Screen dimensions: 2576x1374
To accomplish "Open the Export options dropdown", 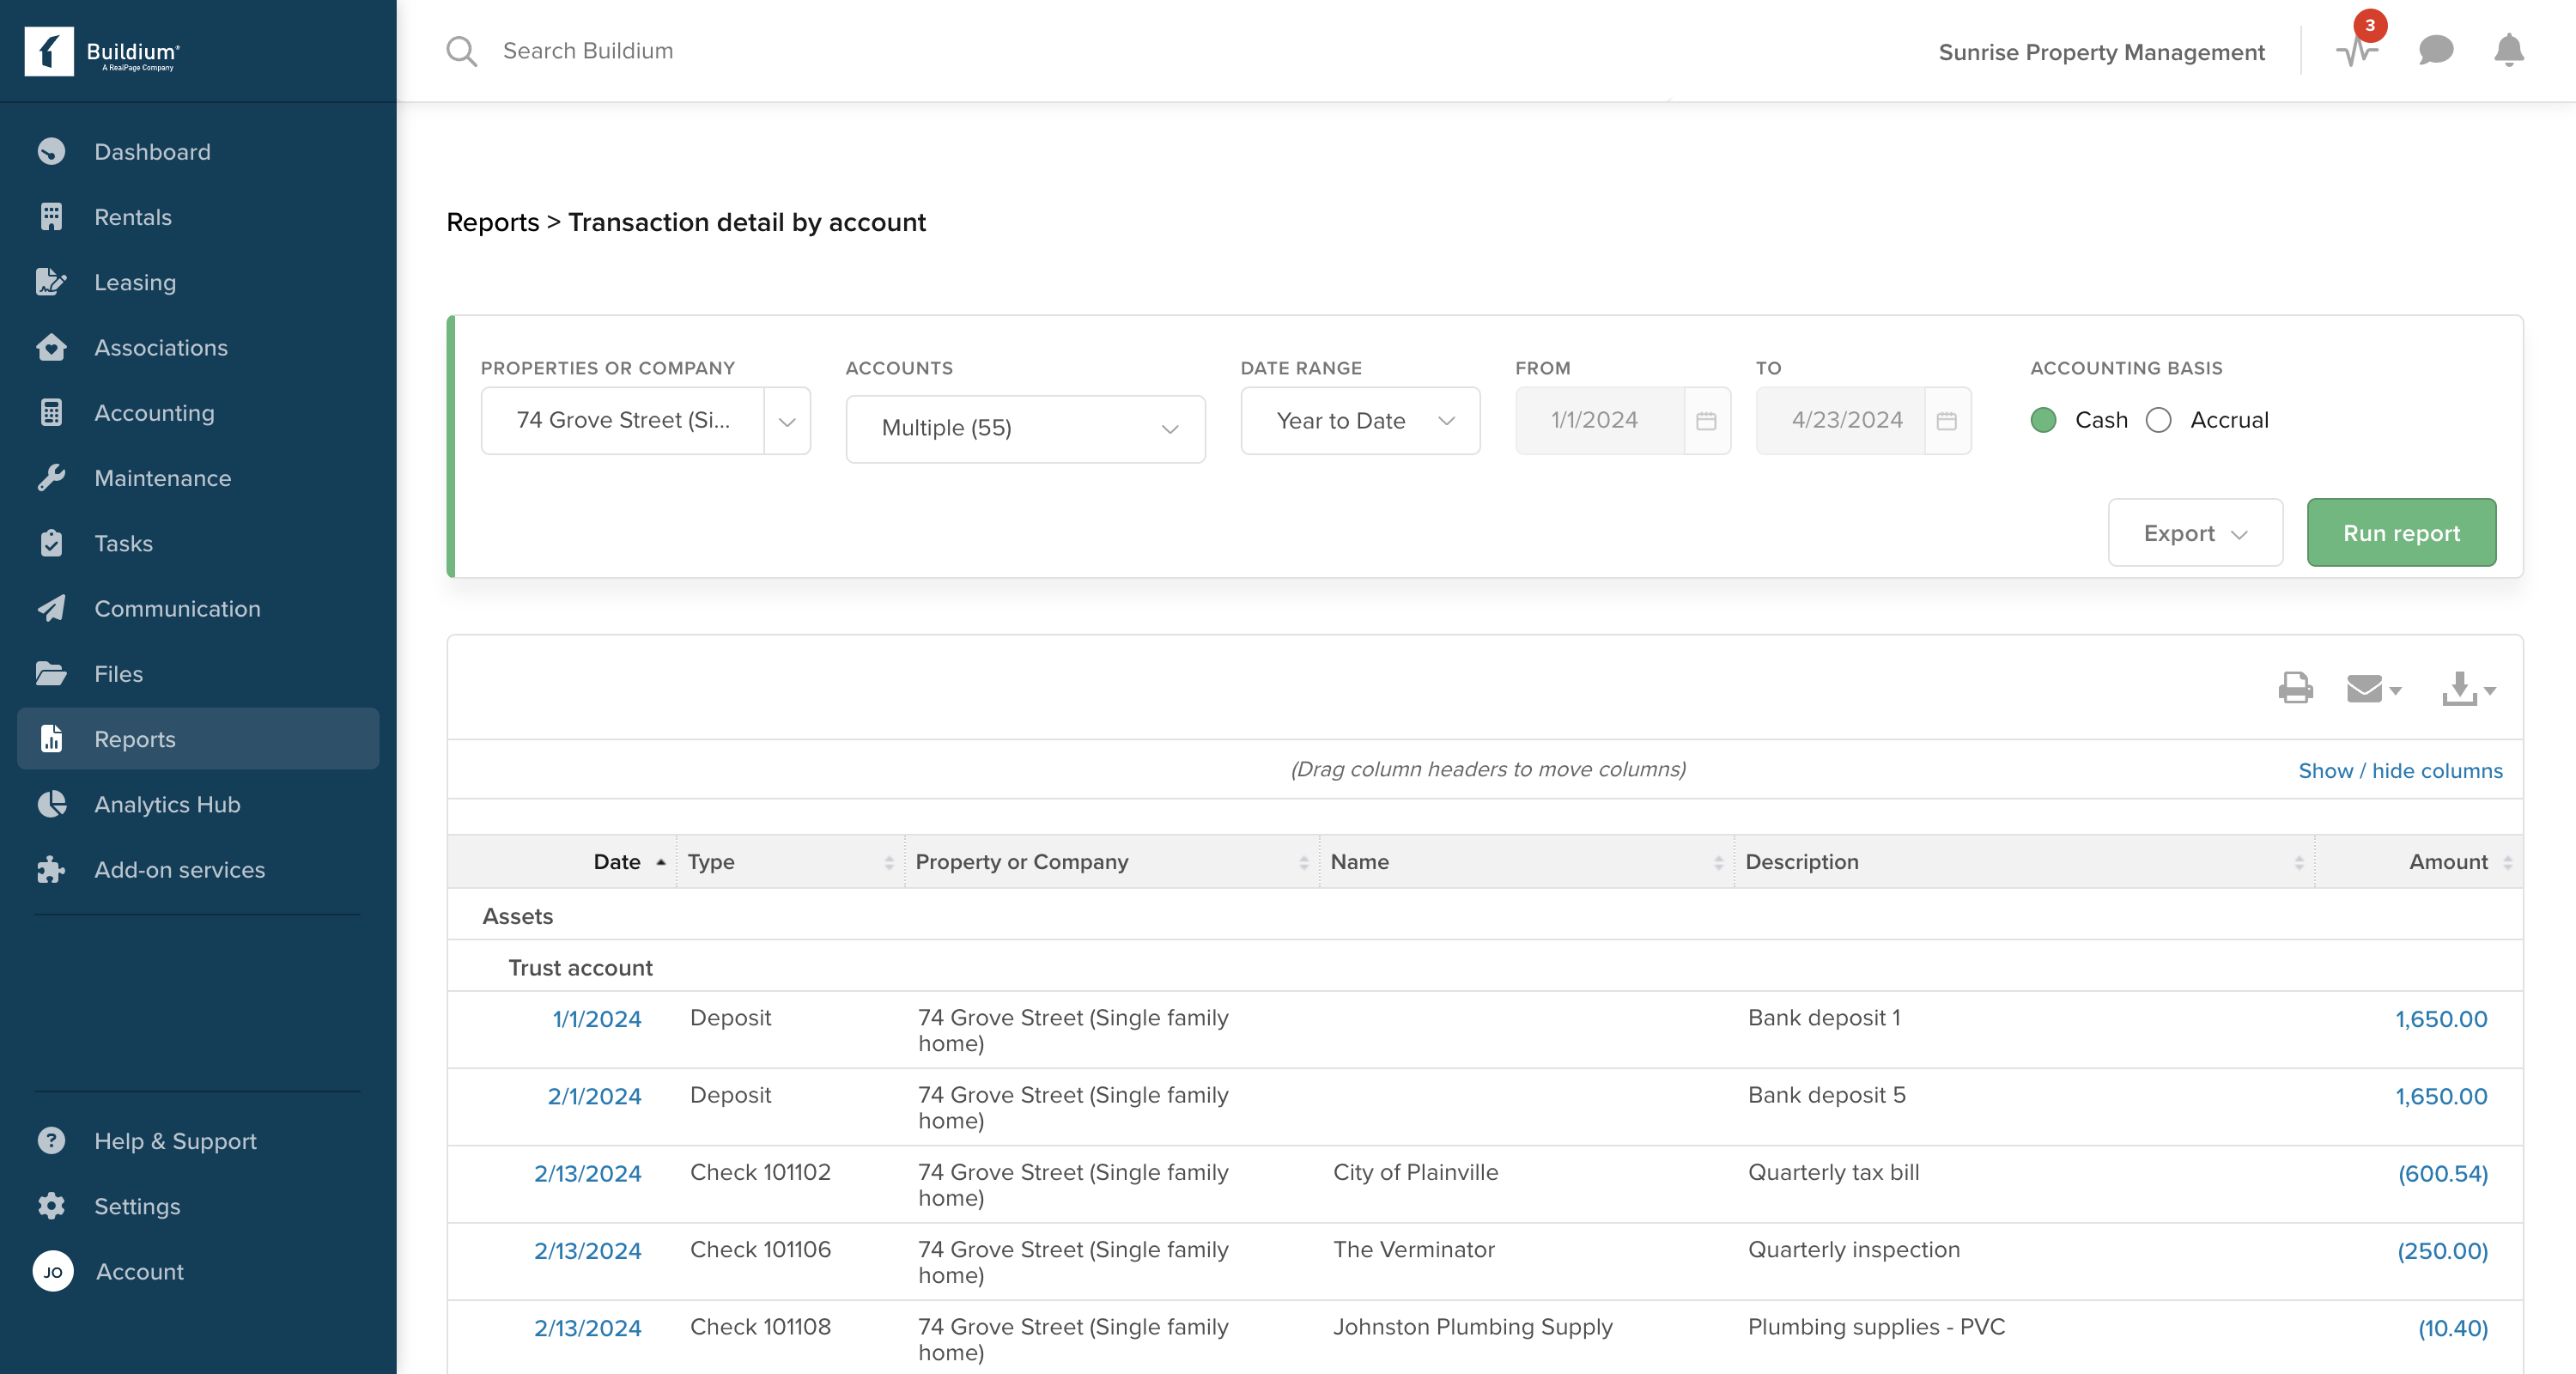I will click(x=2194, y=532).
